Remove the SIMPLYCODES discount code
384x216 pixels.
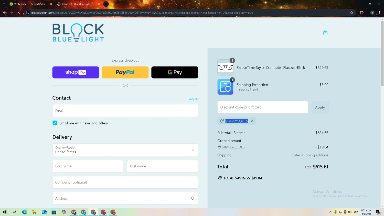[252, 121]
